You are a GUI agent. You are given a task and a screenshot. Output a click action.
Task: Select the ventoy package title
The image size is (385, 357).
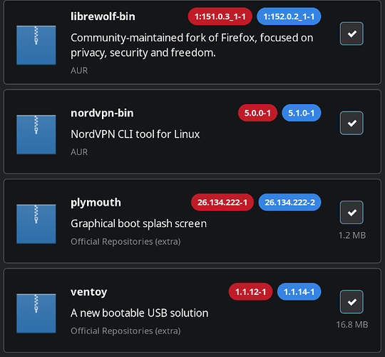(89, 292)
